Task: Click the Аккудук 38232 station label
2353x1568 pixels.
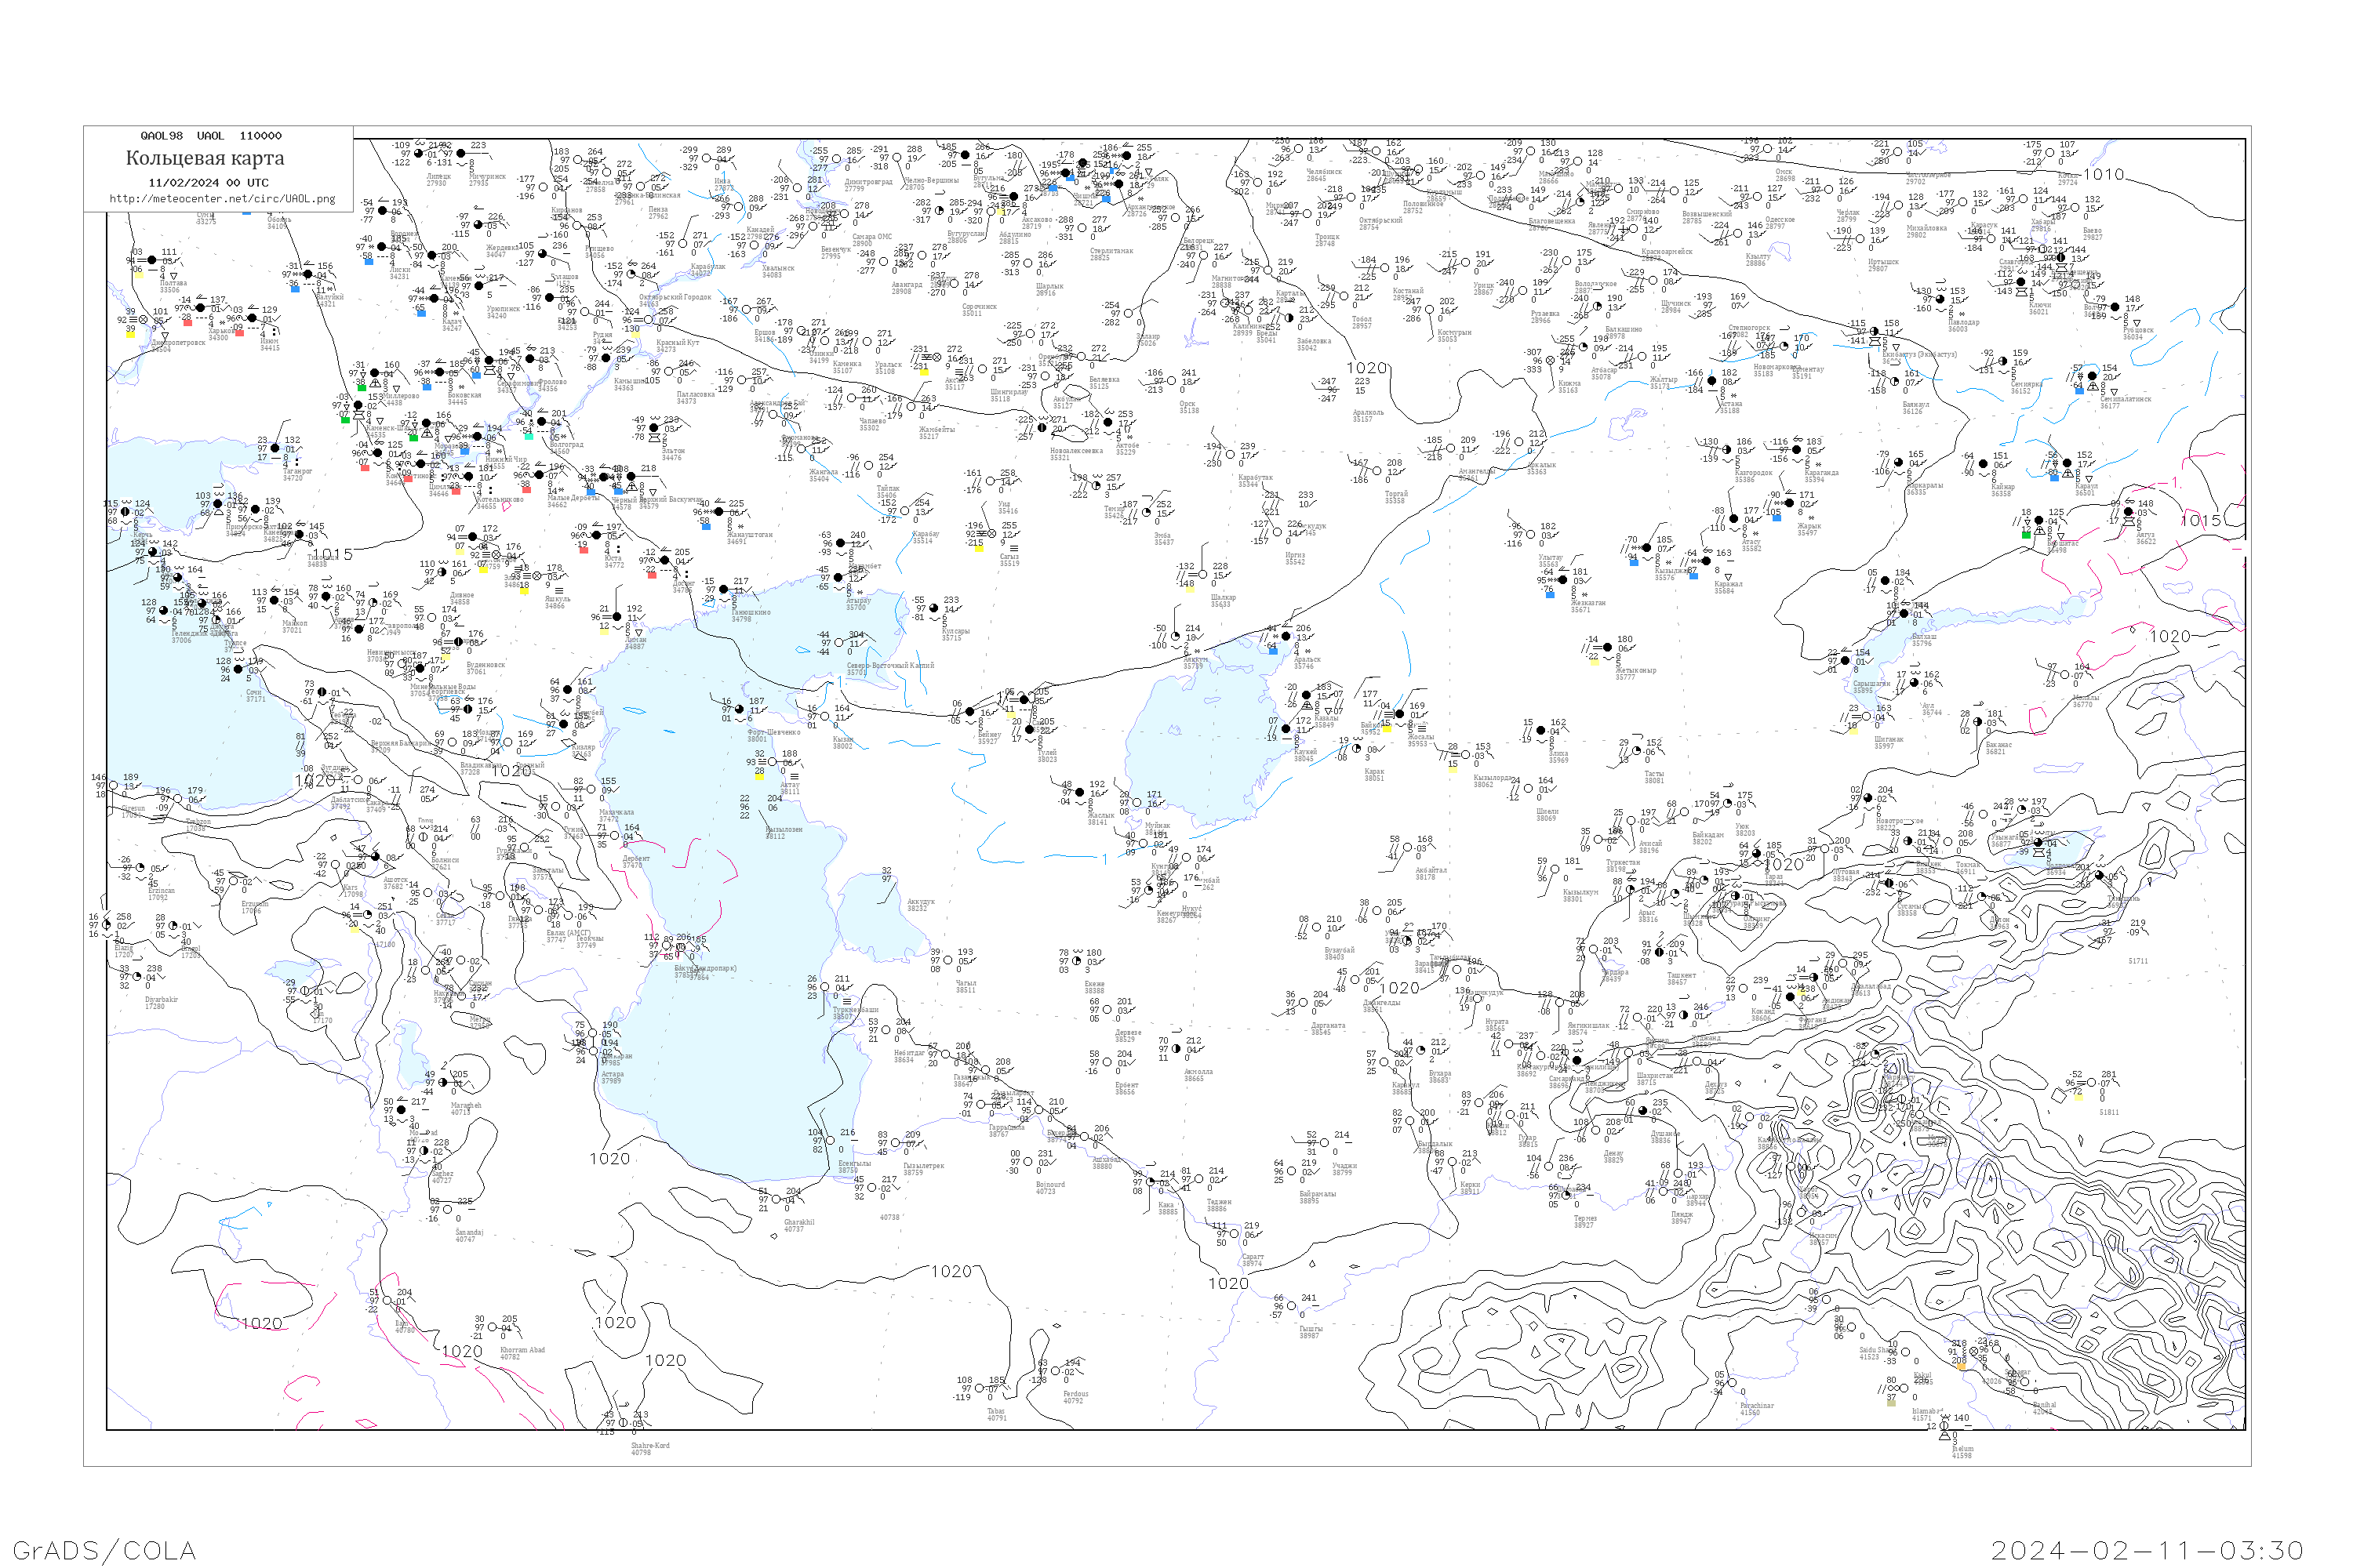Action: pyautogui.click(x=922, y=905)
